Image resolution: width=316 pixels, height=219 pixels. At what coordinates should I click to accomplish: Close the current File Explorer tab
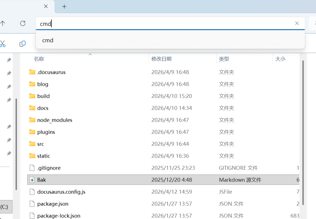(46, 6)
